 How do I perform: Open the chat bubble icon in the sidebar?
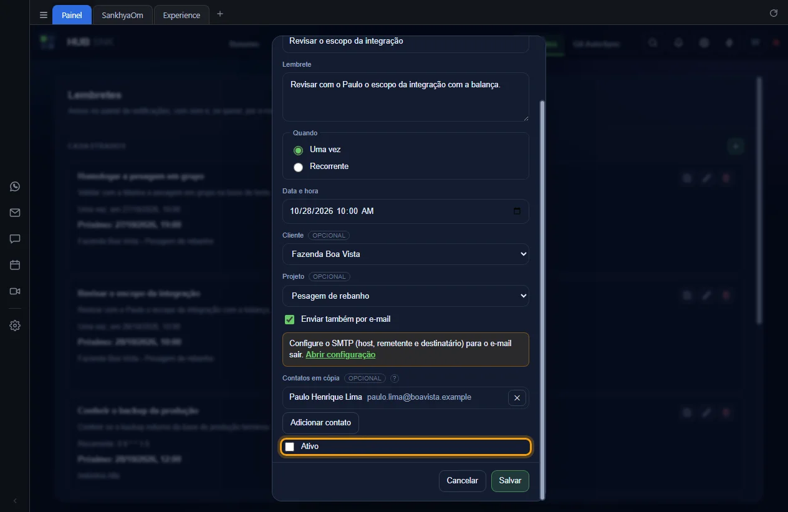click(15, 239)
